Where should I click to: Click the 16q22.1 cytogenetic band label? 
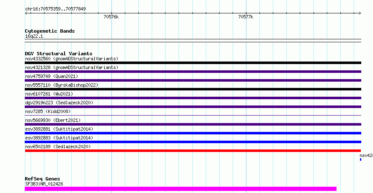pos(34,36)
